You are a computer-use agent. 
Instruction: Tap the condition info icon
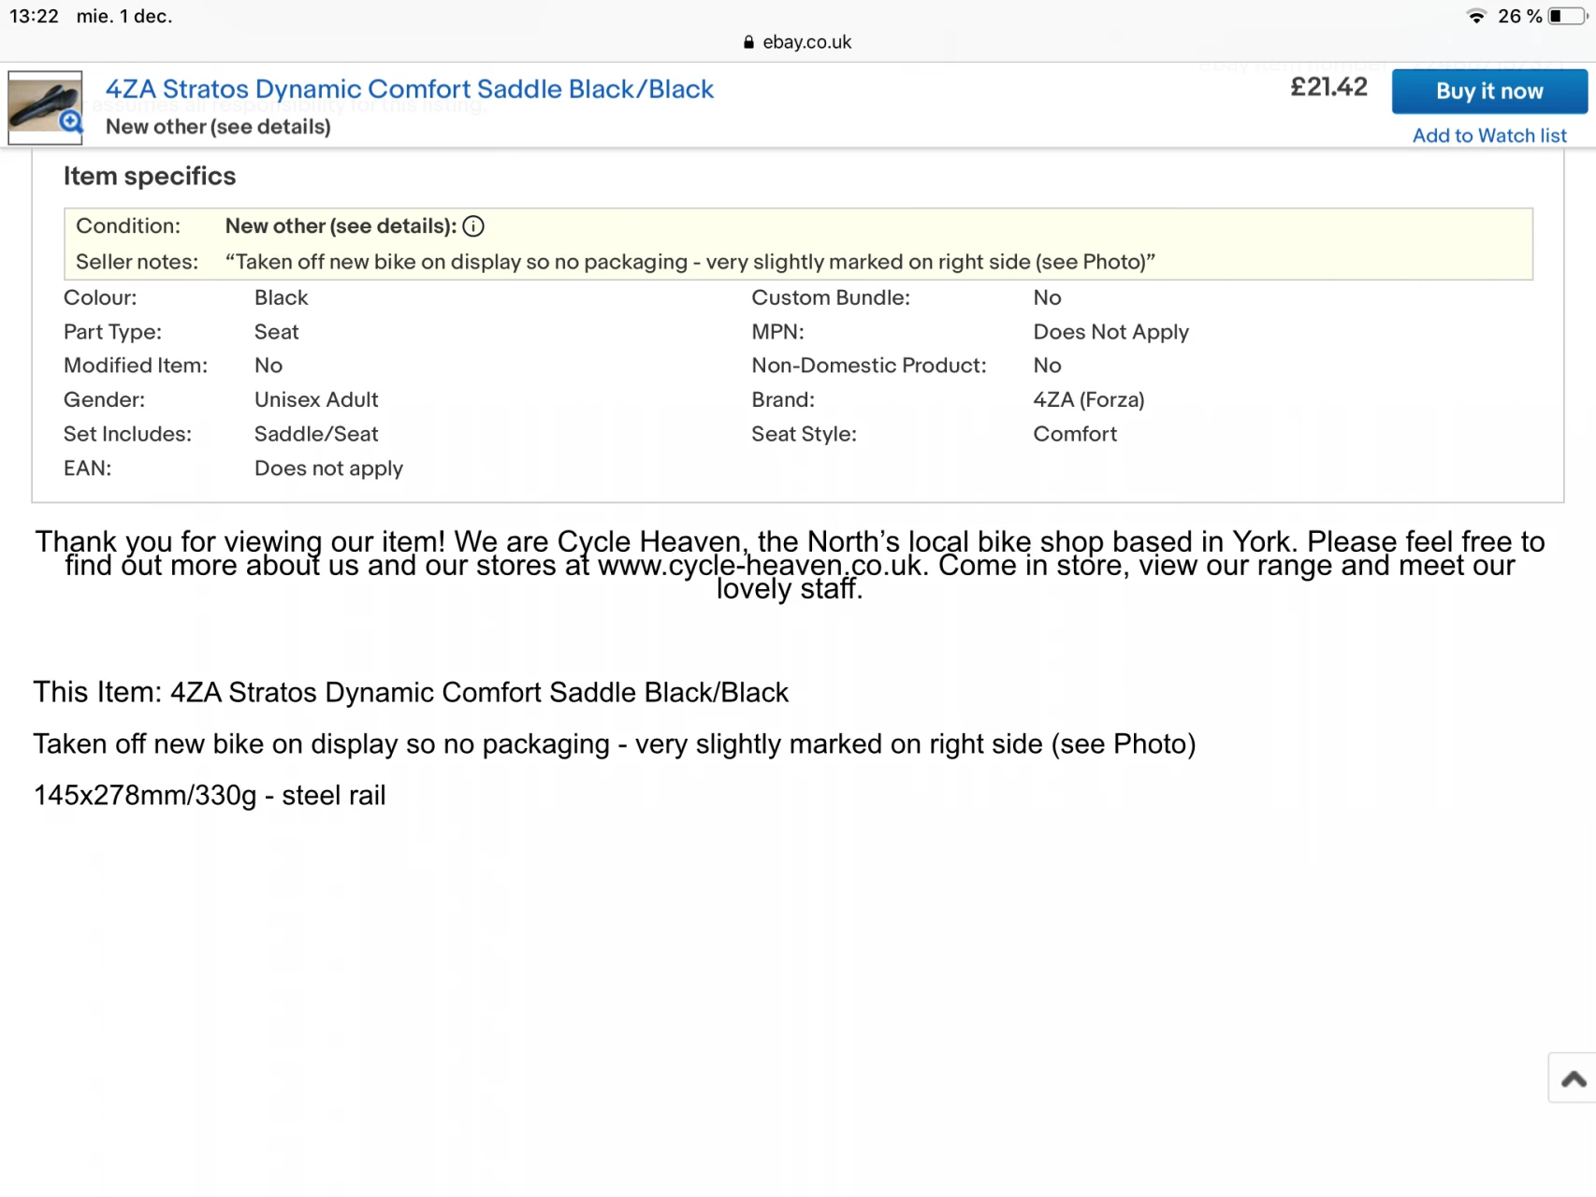(473, 226)
